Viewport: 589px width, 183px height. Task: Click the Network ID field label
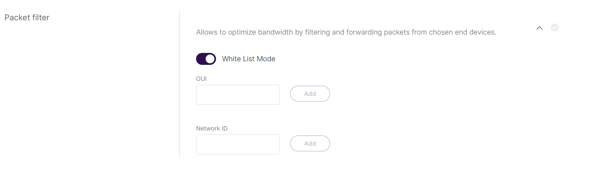click(212, 128)
